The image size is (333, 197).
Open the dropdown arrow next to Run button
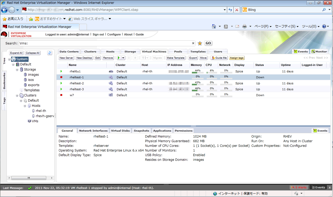[123, 58]
